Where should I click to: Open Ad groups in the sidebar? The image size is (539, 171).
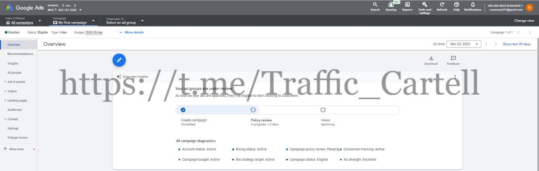[x=14, y=73]
